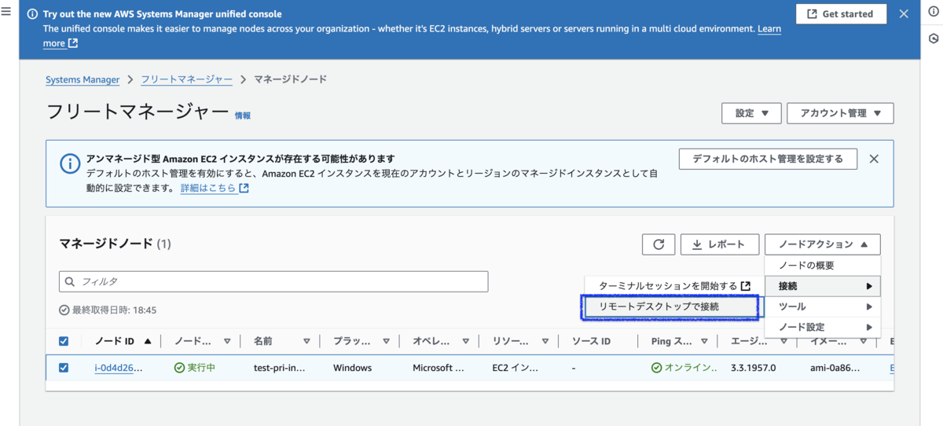943x426 pixels.
Task: Open the 情報 info link
Action: [x=243, y=115]
